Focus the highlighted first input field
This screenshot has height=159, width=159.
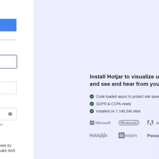click(8, 62)
